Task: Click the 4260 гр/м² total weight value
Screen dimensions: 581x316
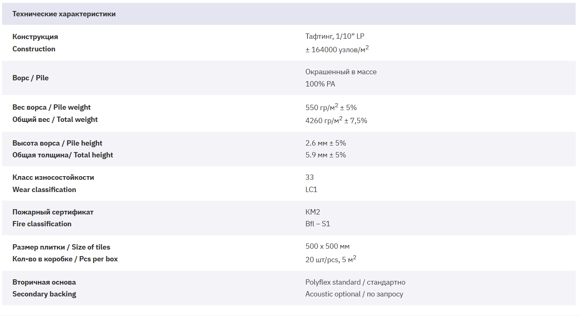Action: tap(336, 120)
